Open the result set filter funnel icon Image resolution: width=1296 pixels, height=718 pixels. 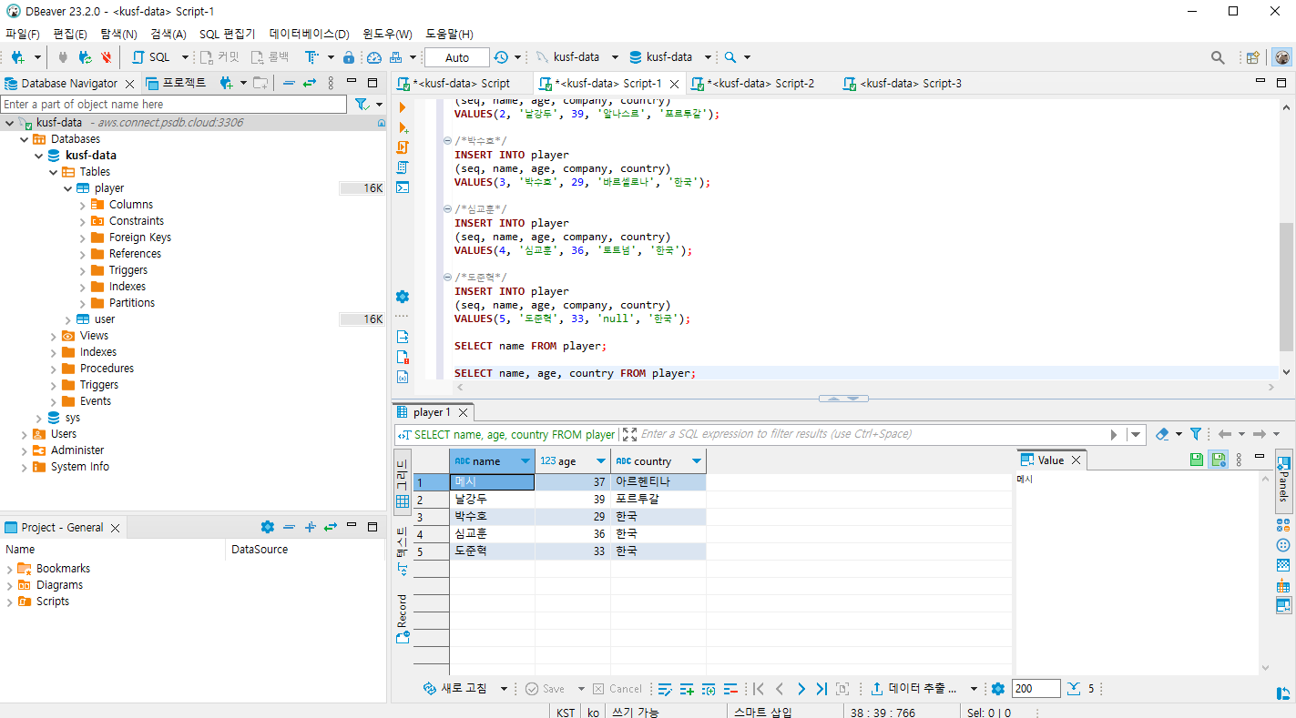(x=1196, y=434)
